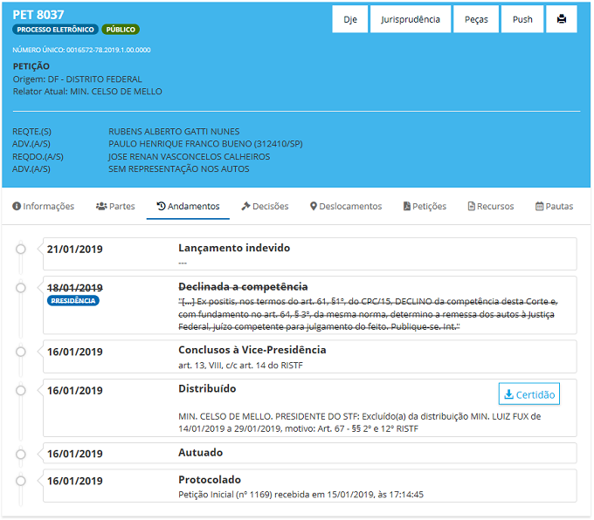The height and width of the screenshot is (520, 594).
Task: Select the Andamentos tab
Action: [x=188, y=206]
